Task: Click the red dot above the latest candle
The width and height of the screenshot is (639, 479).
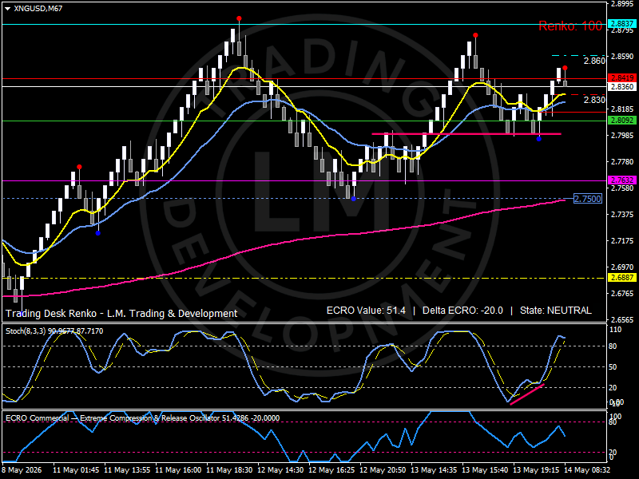Action: click(x=565, y=68)
